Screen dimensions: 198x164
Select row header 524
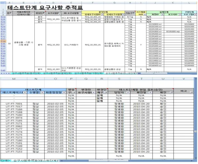(x=3, y=17)
